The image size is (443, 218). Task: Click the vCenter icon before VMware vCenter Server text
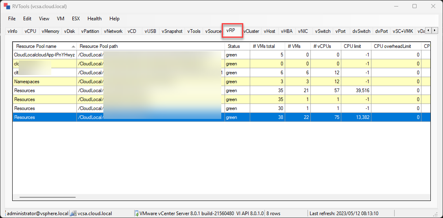pyautogui.click(x=136, y=214)
